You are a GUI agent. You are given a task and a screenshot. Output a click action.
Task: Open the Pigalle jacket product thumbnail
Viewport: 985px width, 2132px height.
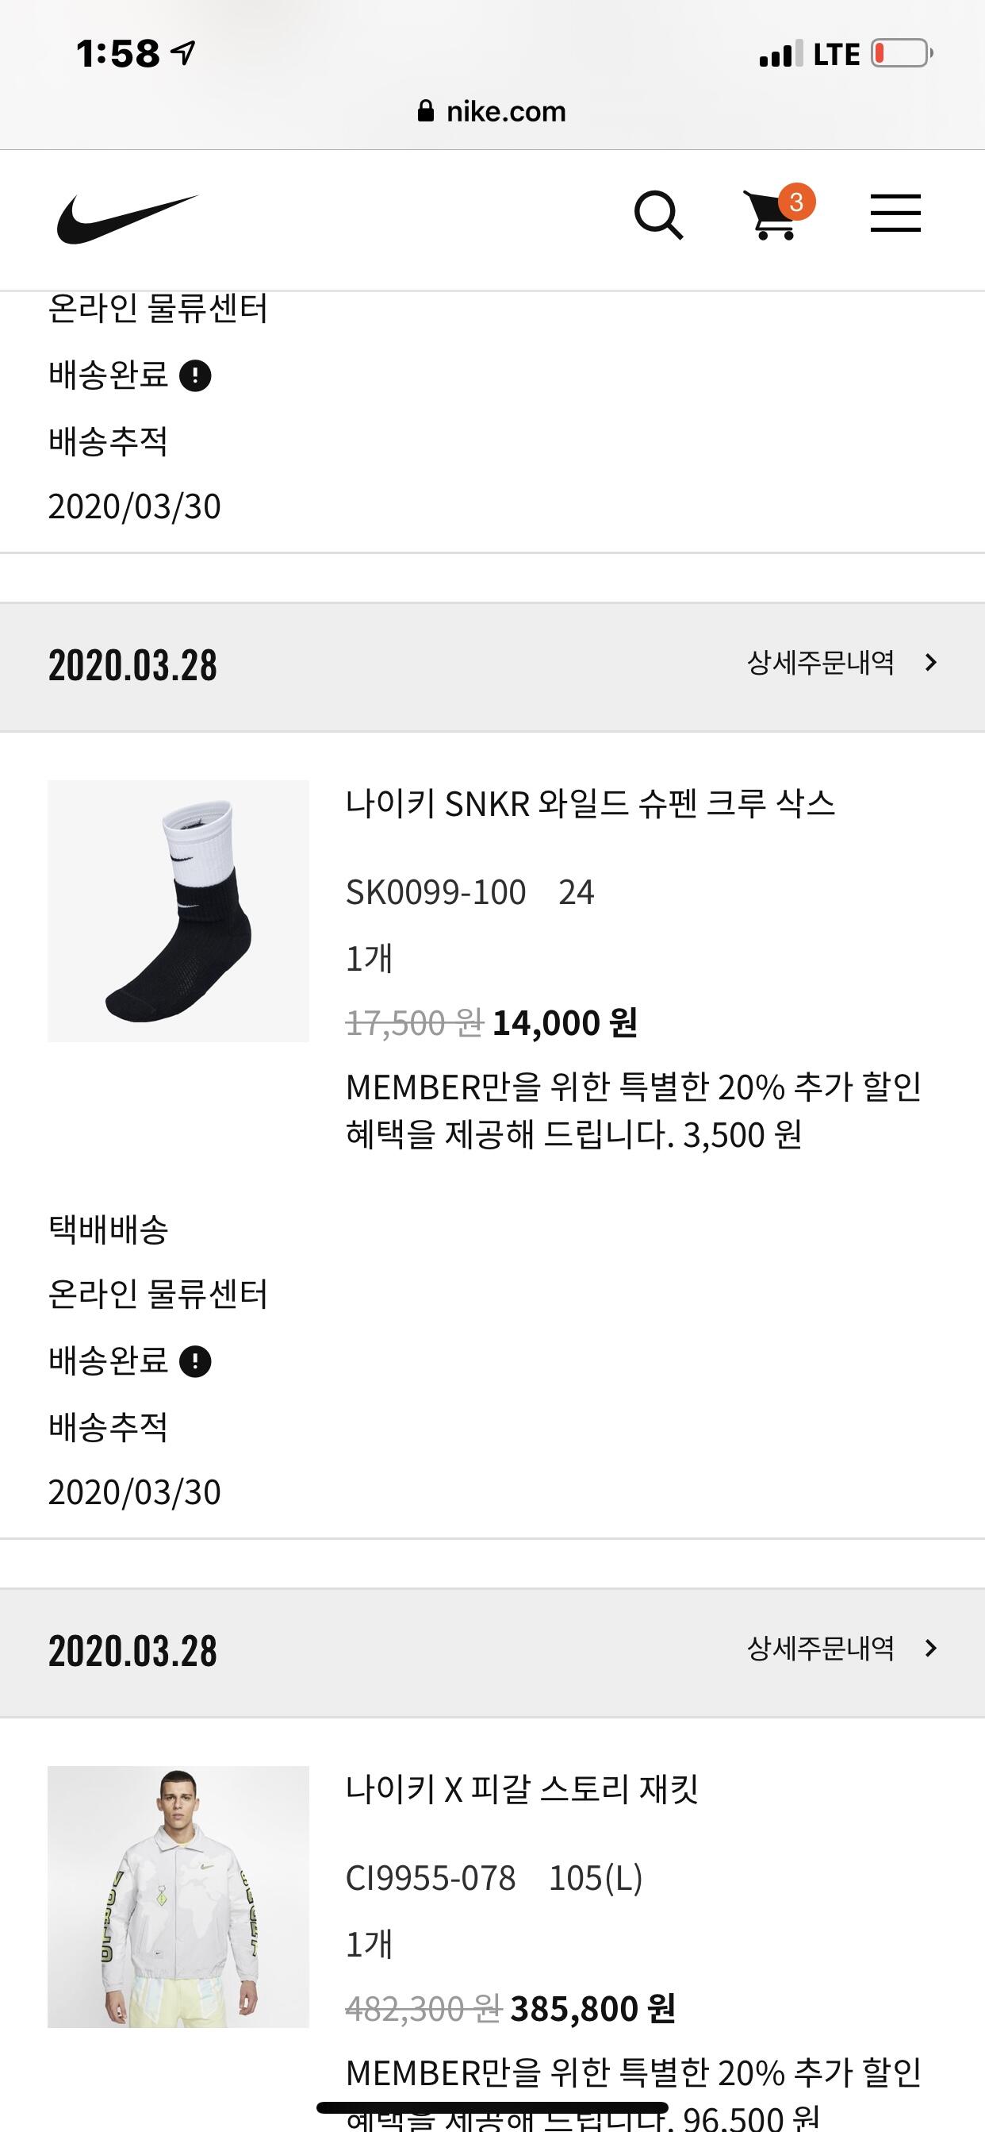(x=178, y=1896)
